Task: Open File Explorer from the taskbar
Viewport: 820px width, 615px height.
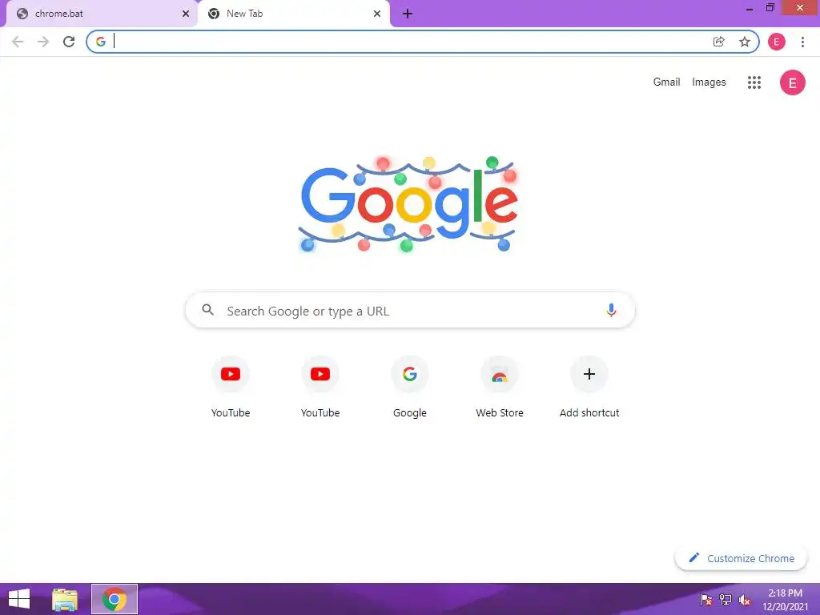Action: 65,599
